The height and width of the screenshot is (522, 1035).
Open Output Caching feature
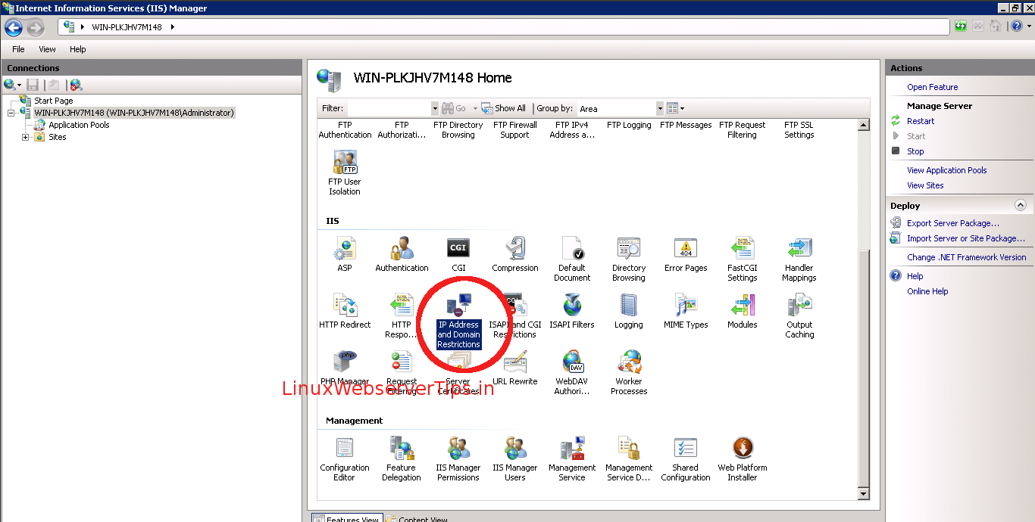pyautogui.click(x=799, y=315)
